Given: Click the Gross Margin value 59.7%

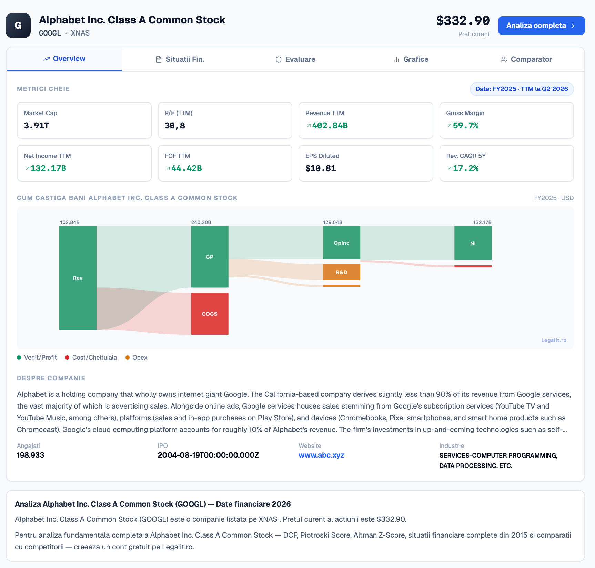Looking at the screenshot, I should tap(466, 126).
